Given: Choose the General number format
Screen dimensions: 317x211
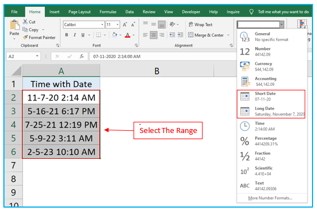Looking at the screenshot, I should [272, 36].
